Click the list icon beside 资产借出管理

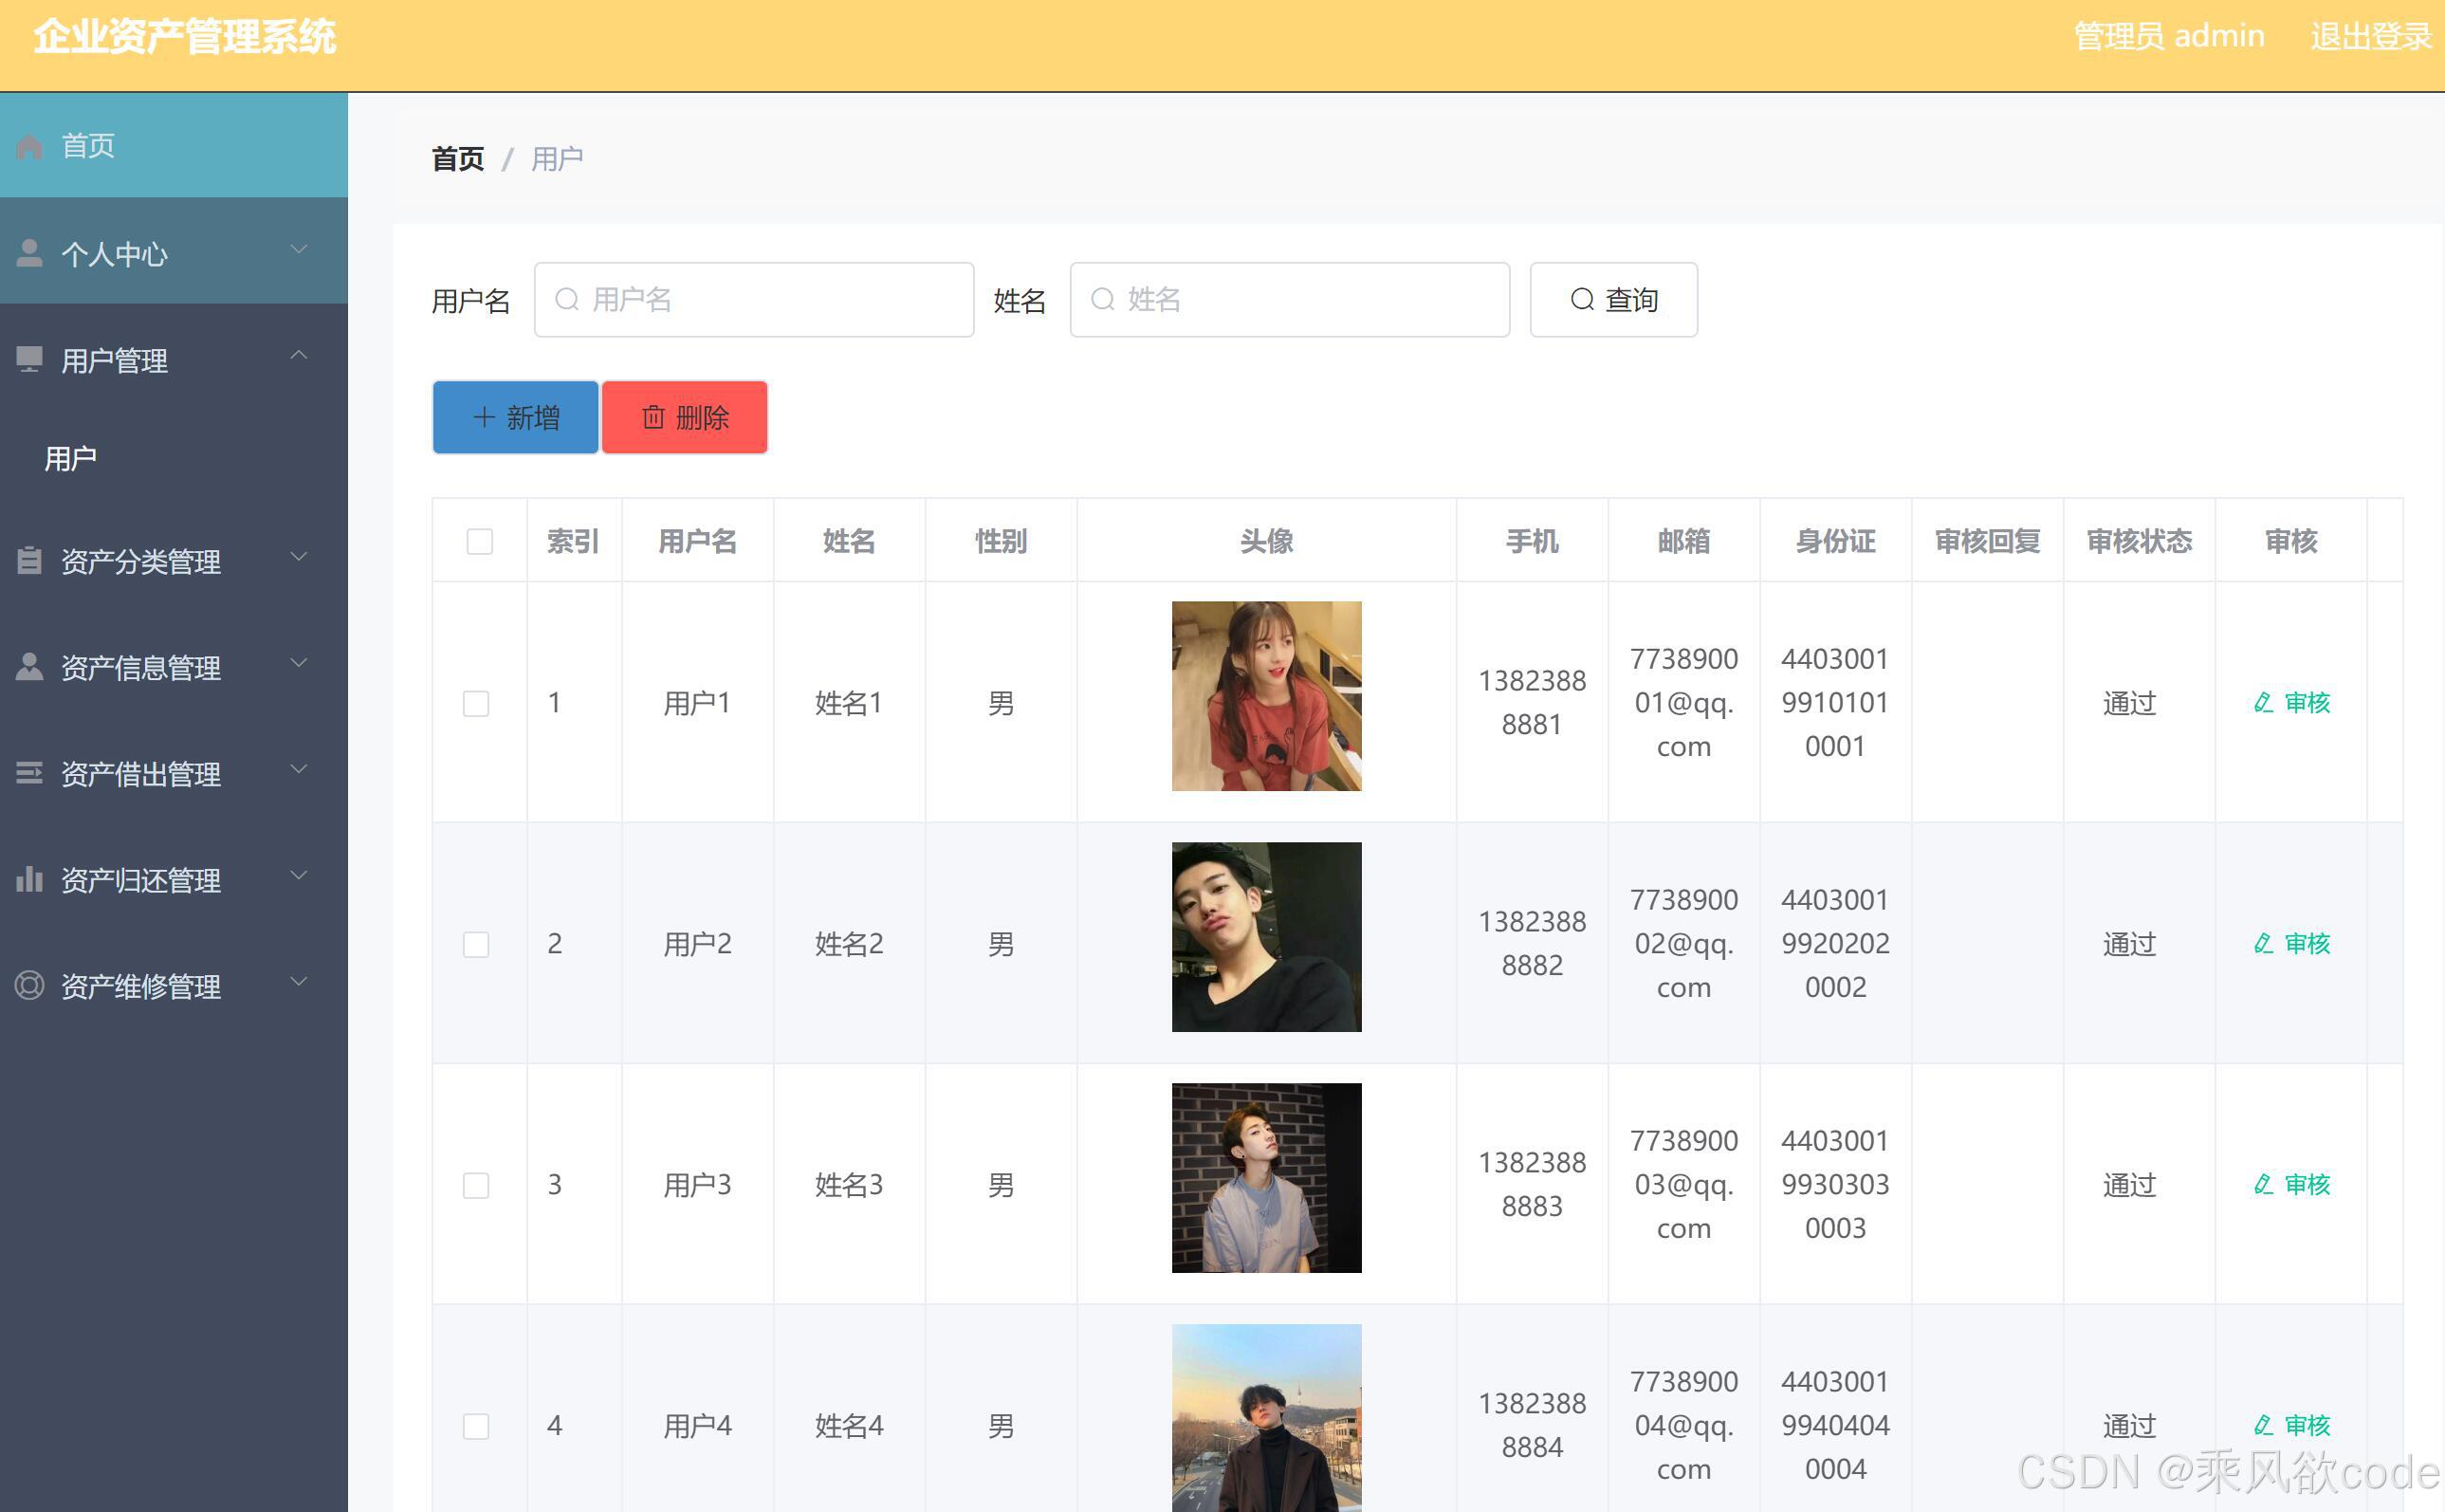pyautogui.click(x=29, y=773)
